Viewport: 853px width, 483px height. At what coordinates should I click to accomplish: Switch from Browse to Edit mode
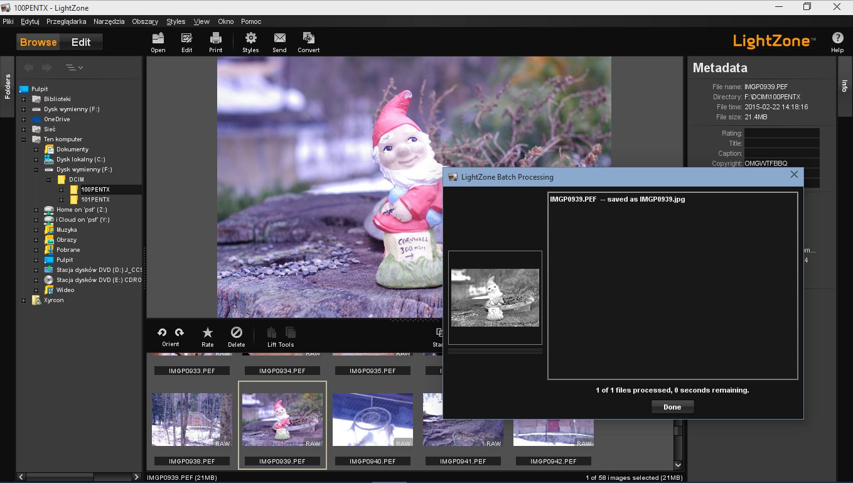pyautogui.click(x=81, y=41)
